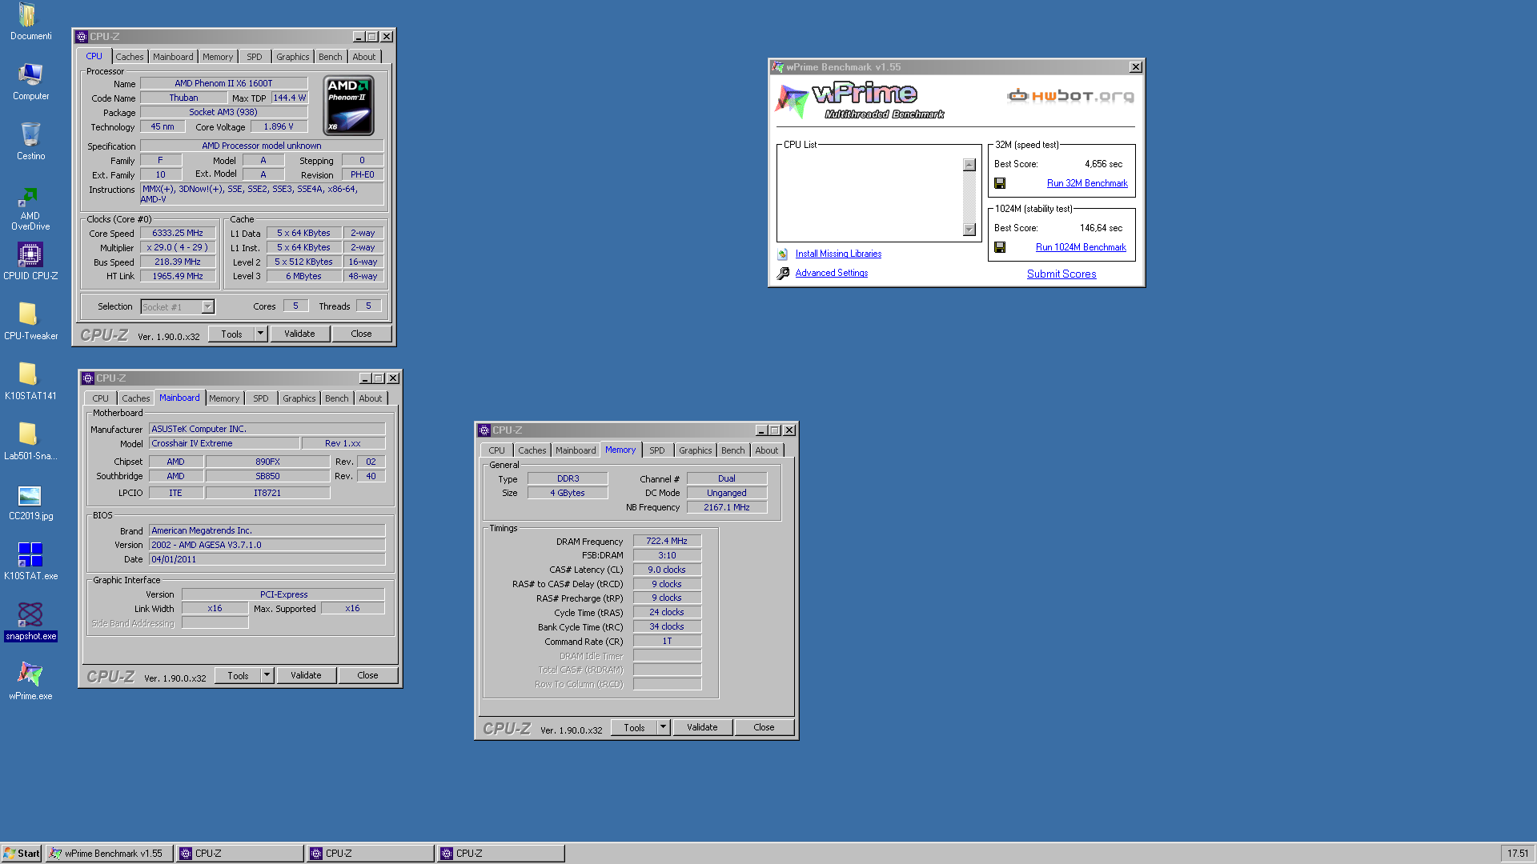Open the Tools dropdown arrow in the CPU tab window
The width and height of the screenshot is (1537, 864).
[x=260, y=334]
